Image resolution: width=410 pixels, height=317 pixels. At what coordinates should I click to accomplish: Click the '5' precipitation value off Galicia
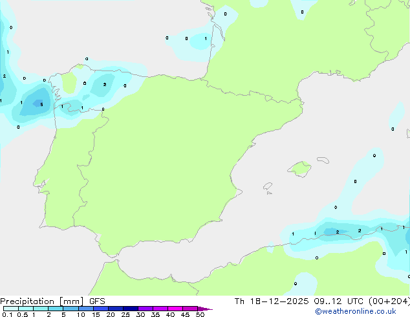click(41, 105)
